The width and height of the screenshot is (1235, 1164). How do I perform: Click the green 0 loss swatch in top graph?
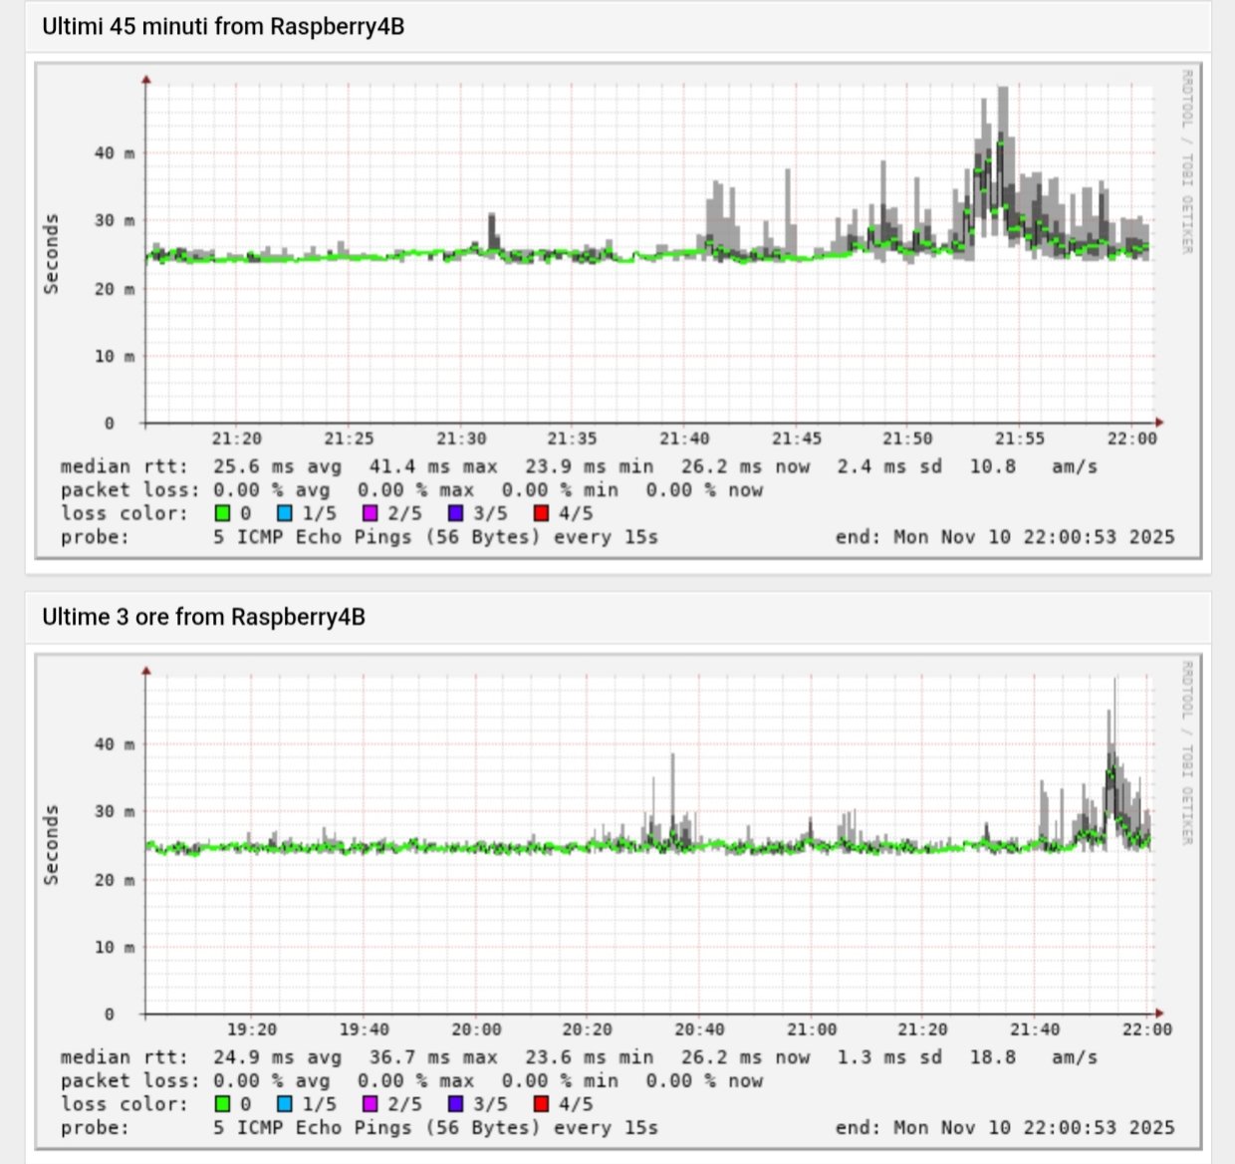[223, 513]
